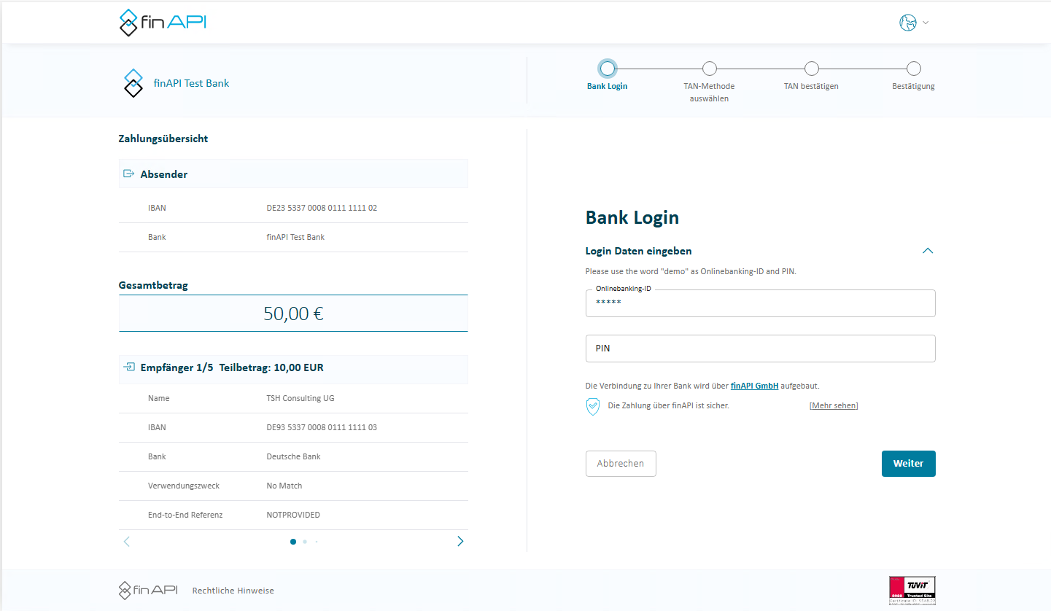1051x611 pixels.
Task: Collapse the Login Daten eingeben section
Action: 928,251
